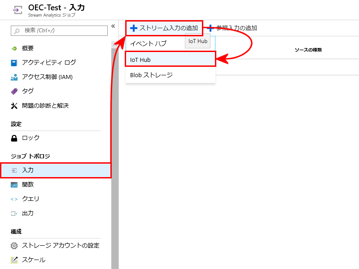The width and height of the screenshot is (359, 269).
Task: Click the purple タグ tag icon
Action: pyautogui.click(x=14, y=91)
